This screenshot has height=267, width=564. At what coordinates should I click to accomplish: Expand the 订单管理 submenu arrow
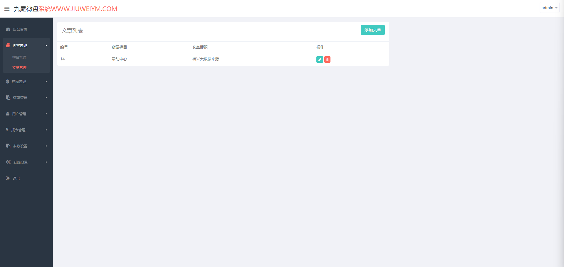[x=46, y=98]
